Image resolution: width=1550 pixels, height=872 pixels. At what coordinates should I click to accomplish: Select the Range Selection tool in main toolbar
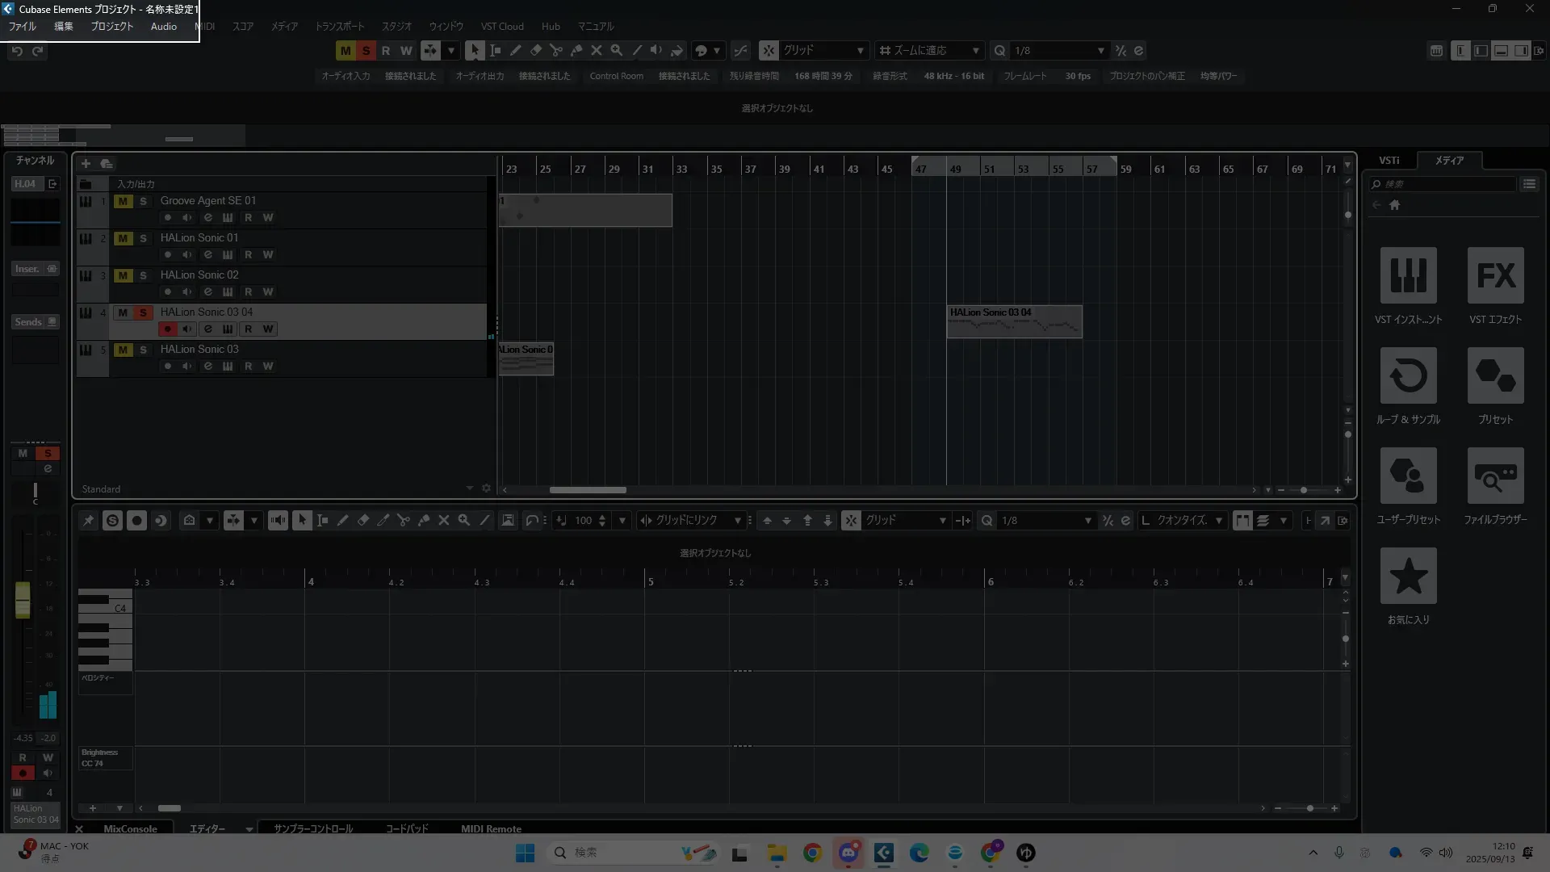495,50
